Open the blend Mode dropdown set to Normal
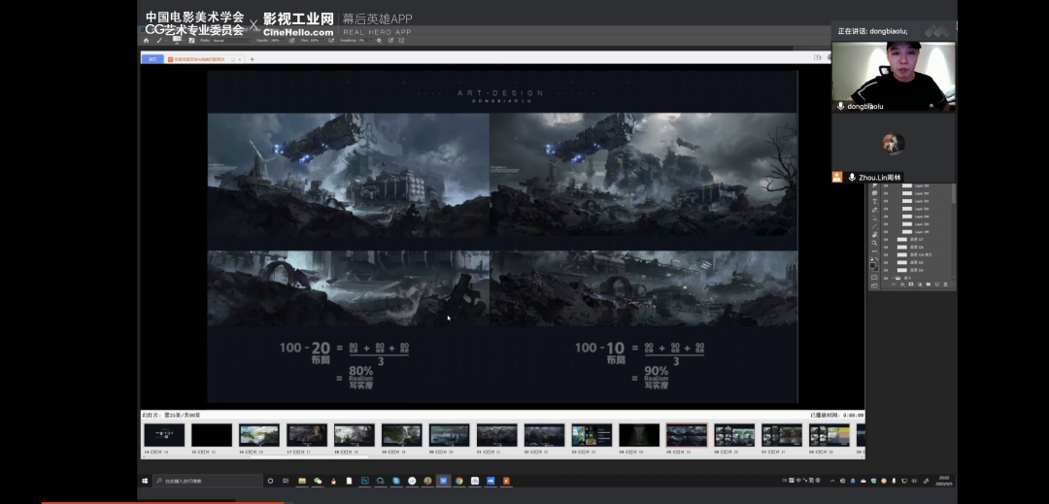 point(231,40)
